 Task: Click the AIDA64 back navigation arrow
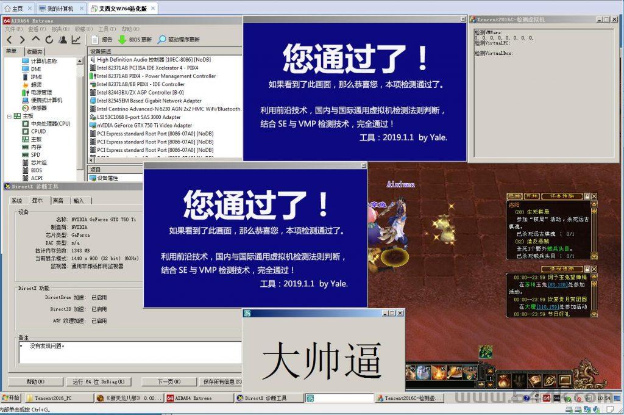point(9,40)
